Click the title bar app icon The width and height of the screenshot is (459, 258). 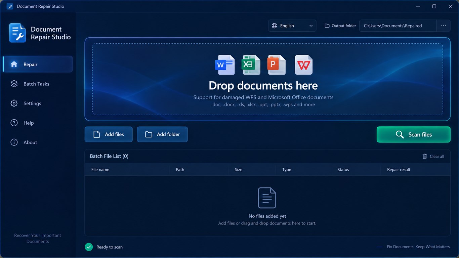(x=10, y=6)
